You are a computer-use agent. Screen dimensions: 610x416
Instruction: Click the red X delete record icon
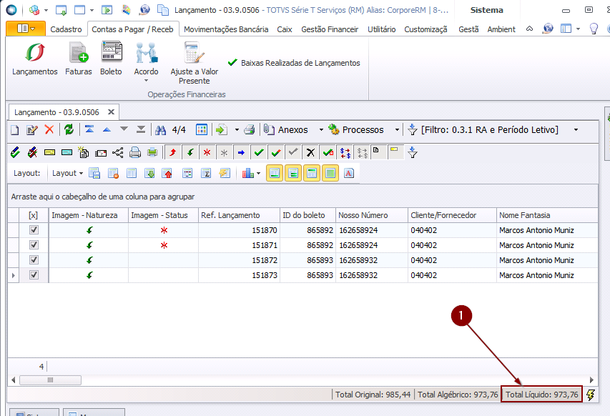pyautogui.click(x=49, y=129)
